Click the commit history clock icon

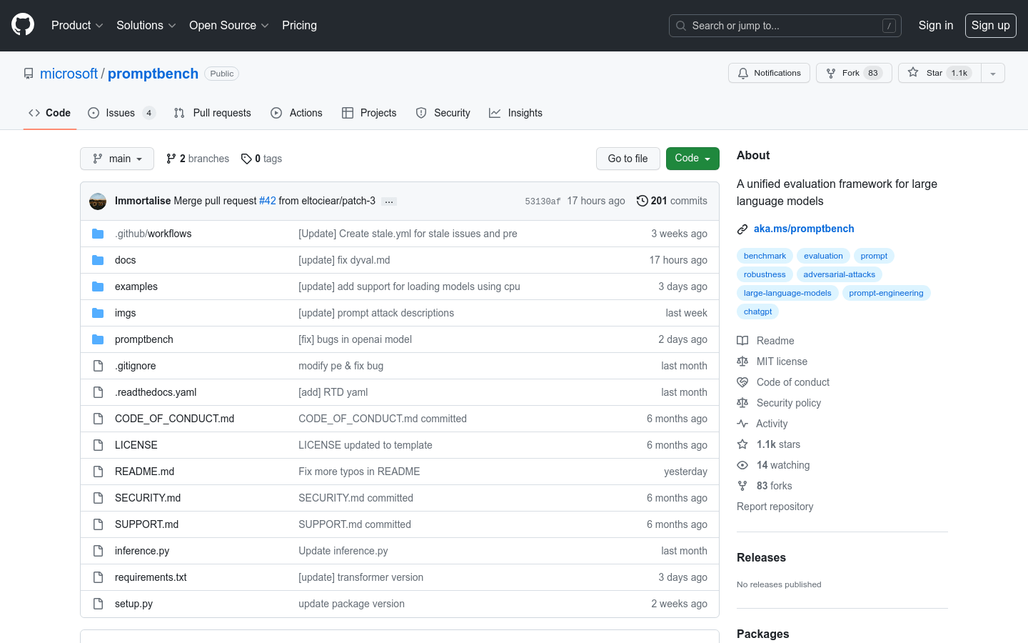(641, 201)
